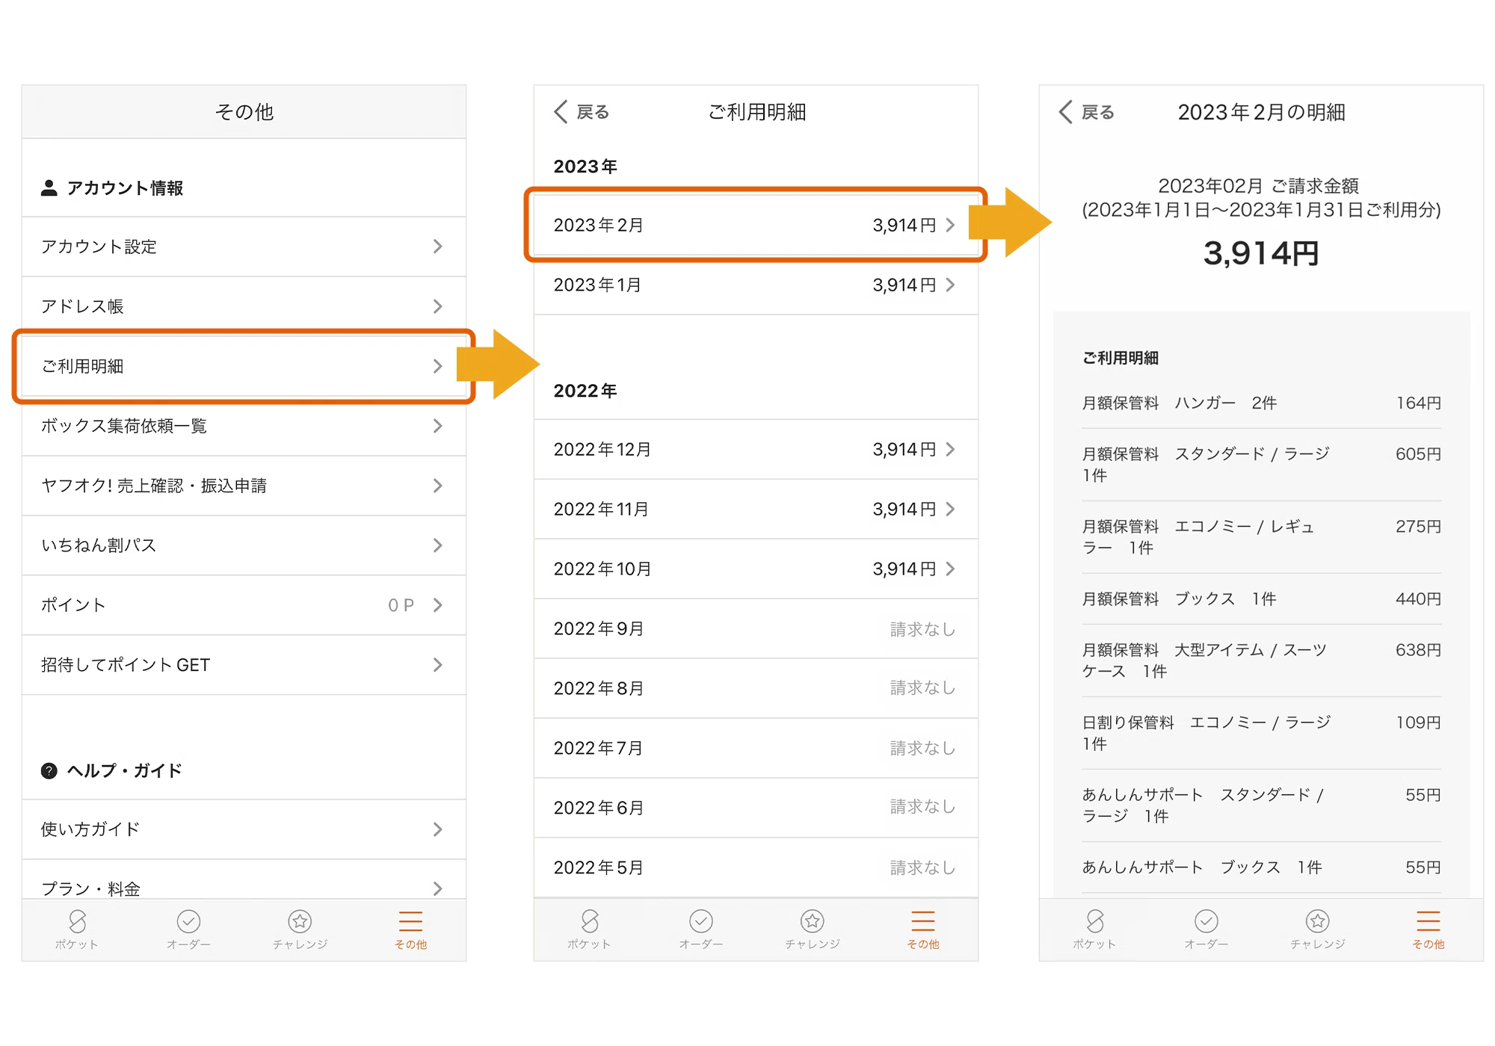Open ポイント row showing 0 P
Image resolution: width=1495 pixels, height=1046 pixels.
pyautogui.click(x=244, y=605)
